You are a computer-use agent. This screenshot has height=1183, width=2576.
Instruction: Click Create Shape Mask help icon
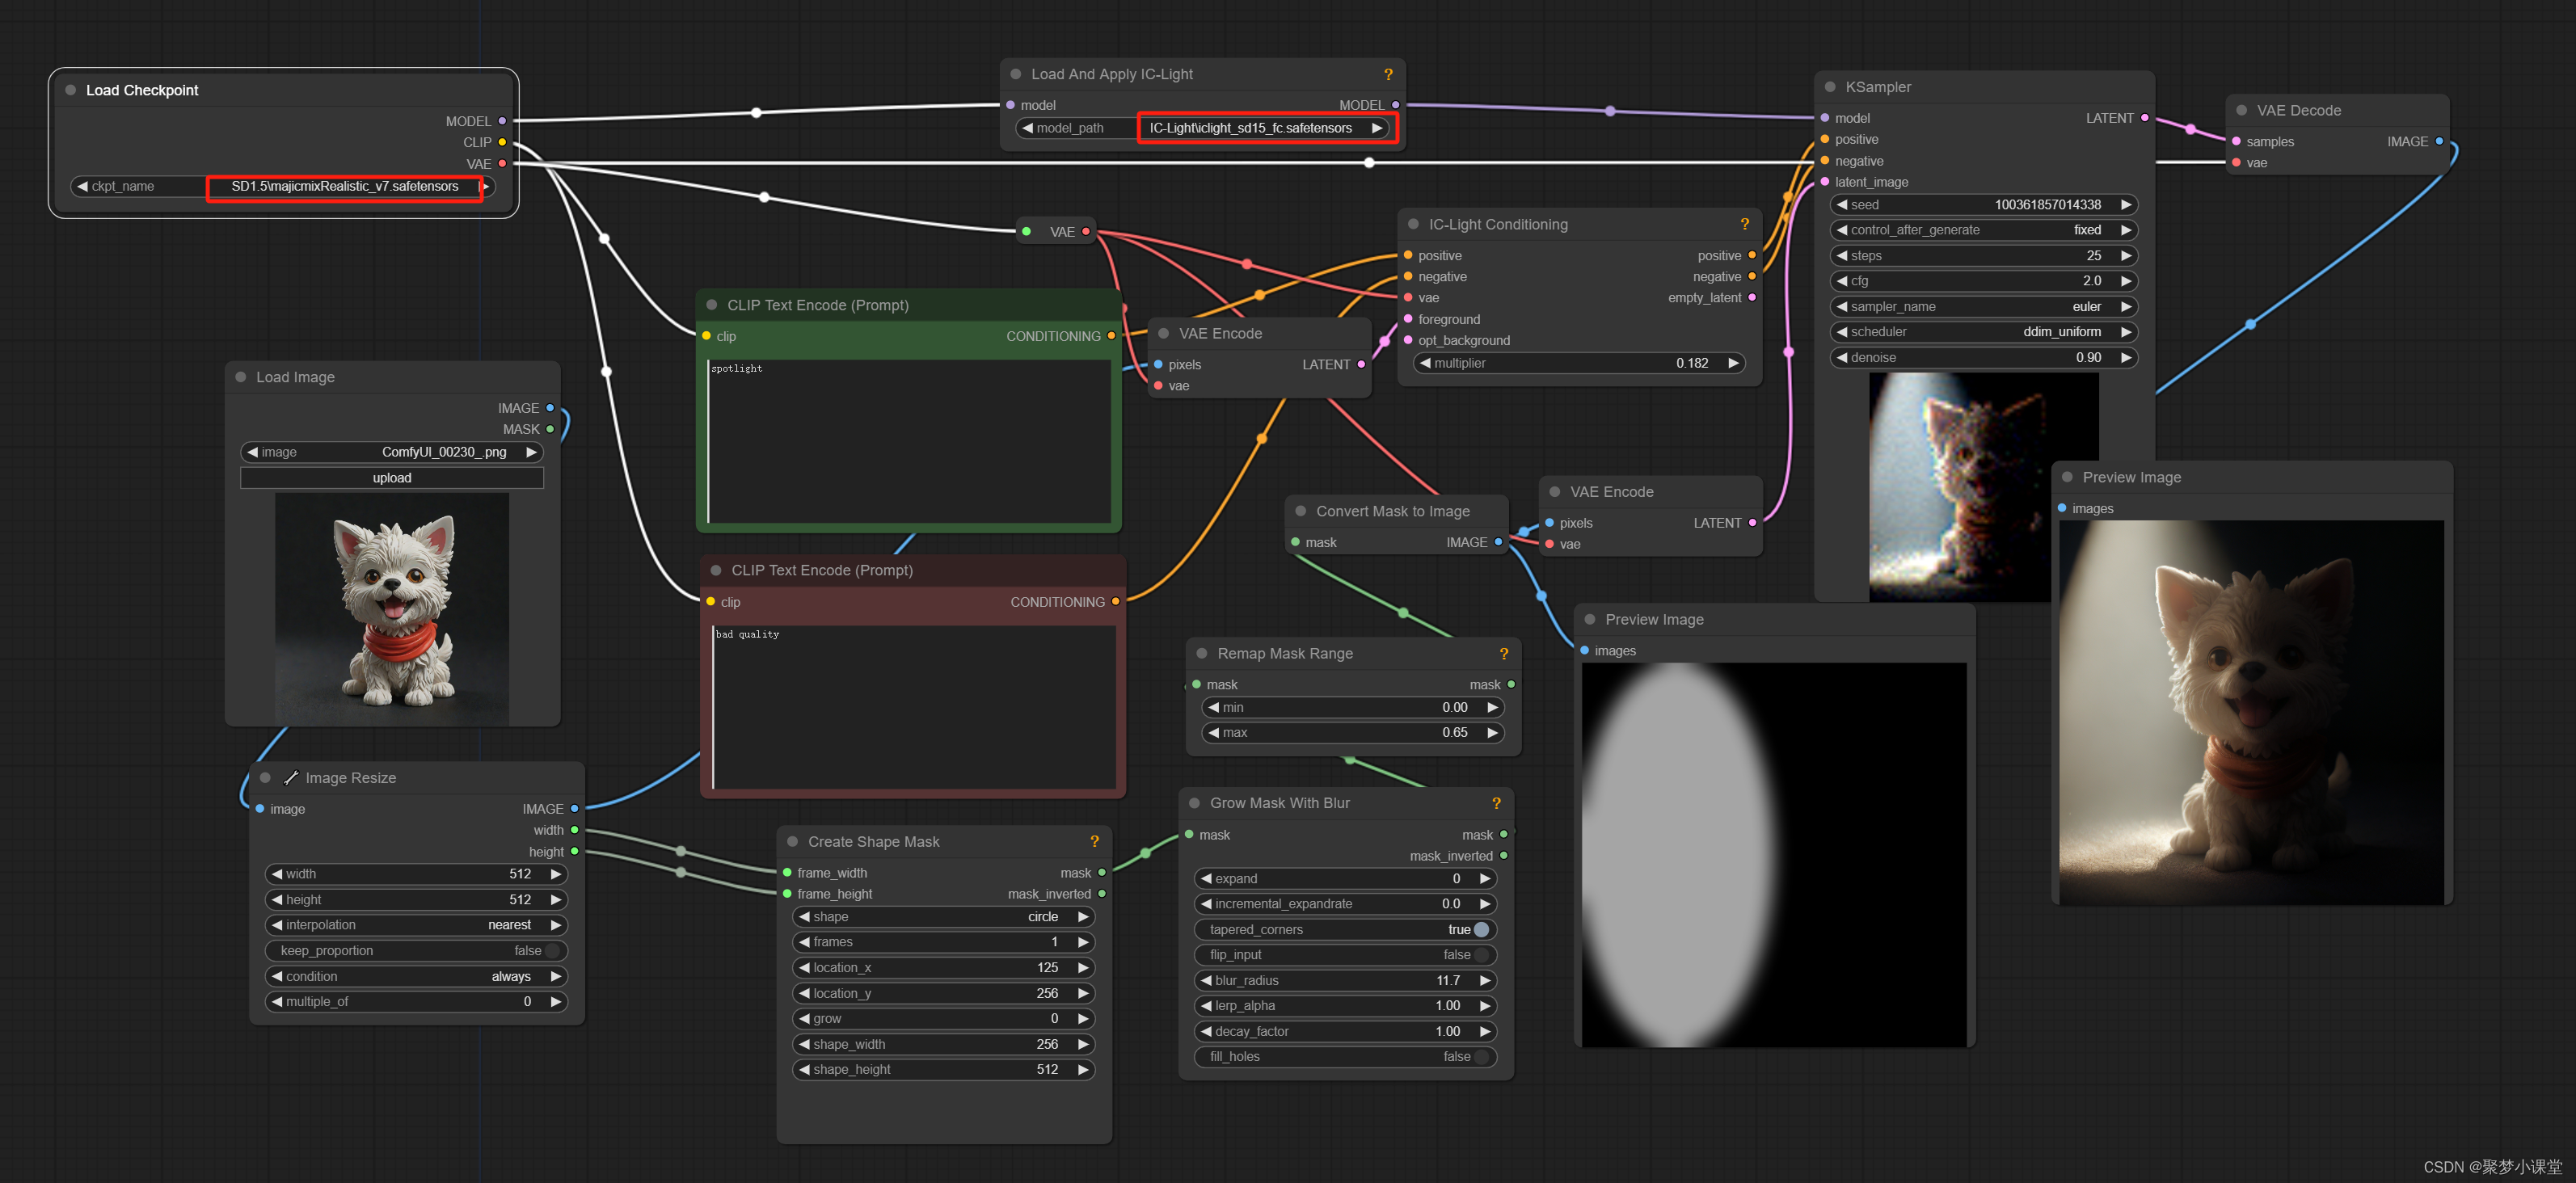pyautogui.click(x=1094, y=841)
